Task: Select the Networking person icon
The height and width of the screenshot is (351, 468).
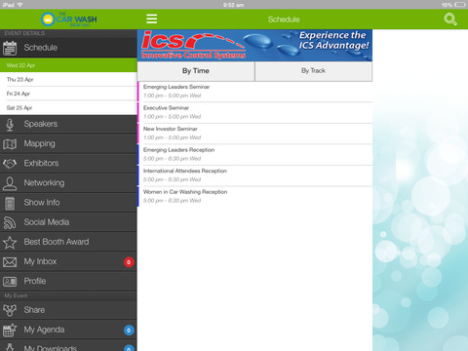Action: (10, 183)
